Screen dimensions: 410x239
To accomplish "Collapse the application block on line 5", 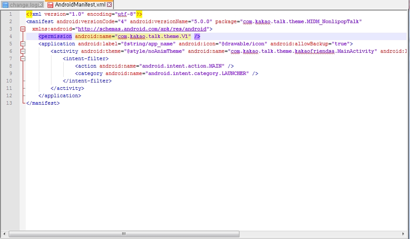I will pos(23,44).
